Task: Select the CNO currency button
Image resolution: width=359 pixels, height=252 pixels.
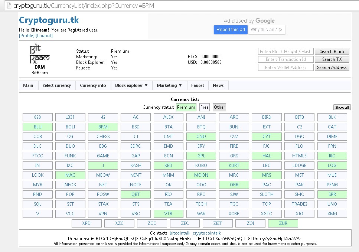Action: click(x=201, y=137)
